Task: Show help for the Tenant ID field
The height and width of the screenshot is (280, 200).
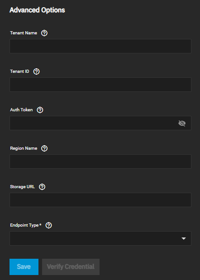Action: click(37, 71)
